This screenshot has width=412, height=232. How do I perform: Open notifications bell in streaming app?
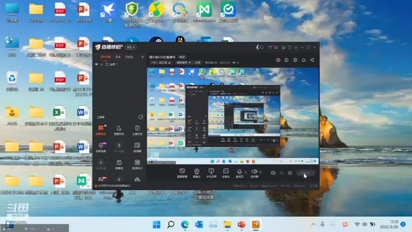click(x=303, y=60)
